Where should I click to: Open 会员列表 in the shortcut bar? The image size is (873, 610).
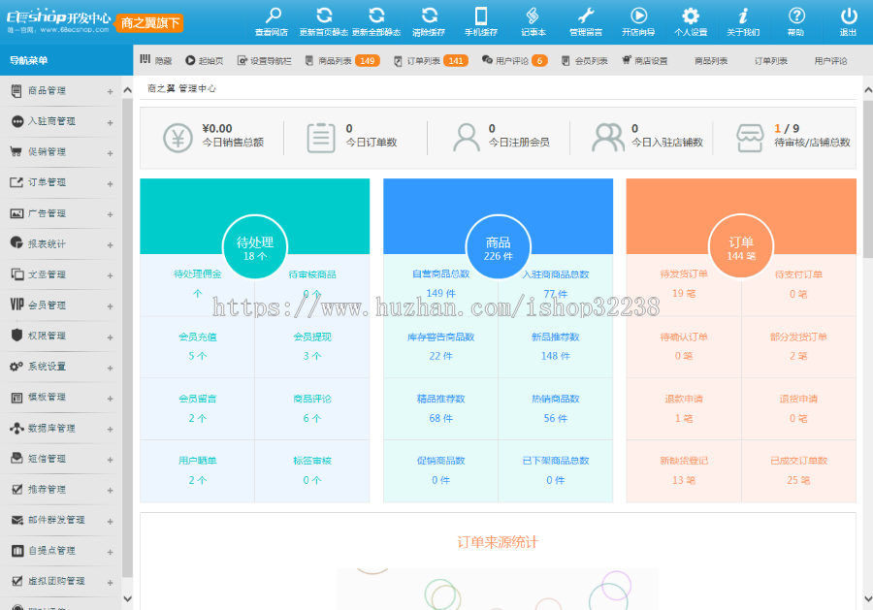pos(585,60)
